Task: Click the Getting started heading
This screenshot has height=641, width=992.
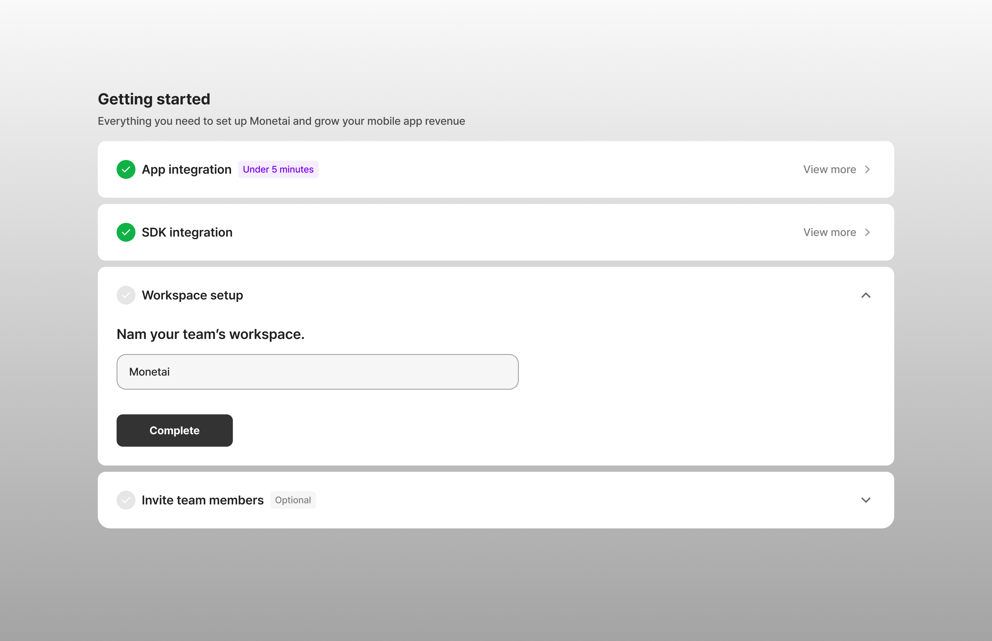Action: coord(154,99)
